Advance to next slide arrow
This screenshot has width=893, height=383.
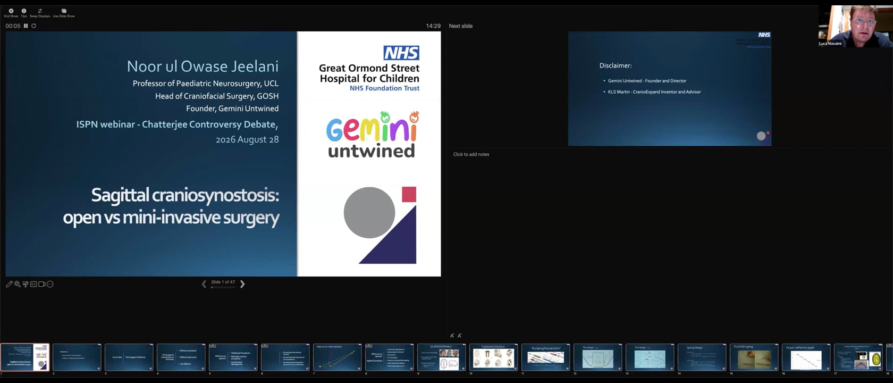242,284
